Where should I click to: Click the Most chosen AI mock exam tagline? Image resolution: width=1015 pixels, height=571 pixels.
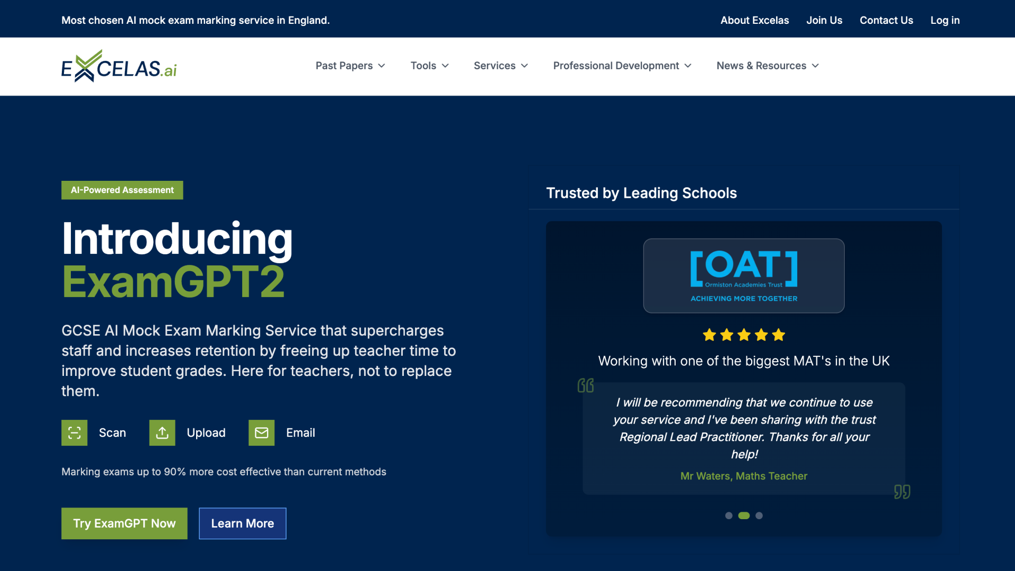196,20
